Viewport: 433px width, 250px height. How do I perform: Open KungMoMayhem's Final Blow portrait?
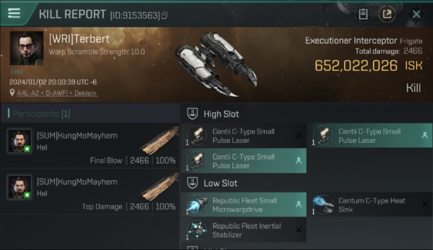[x=20, y=141]
